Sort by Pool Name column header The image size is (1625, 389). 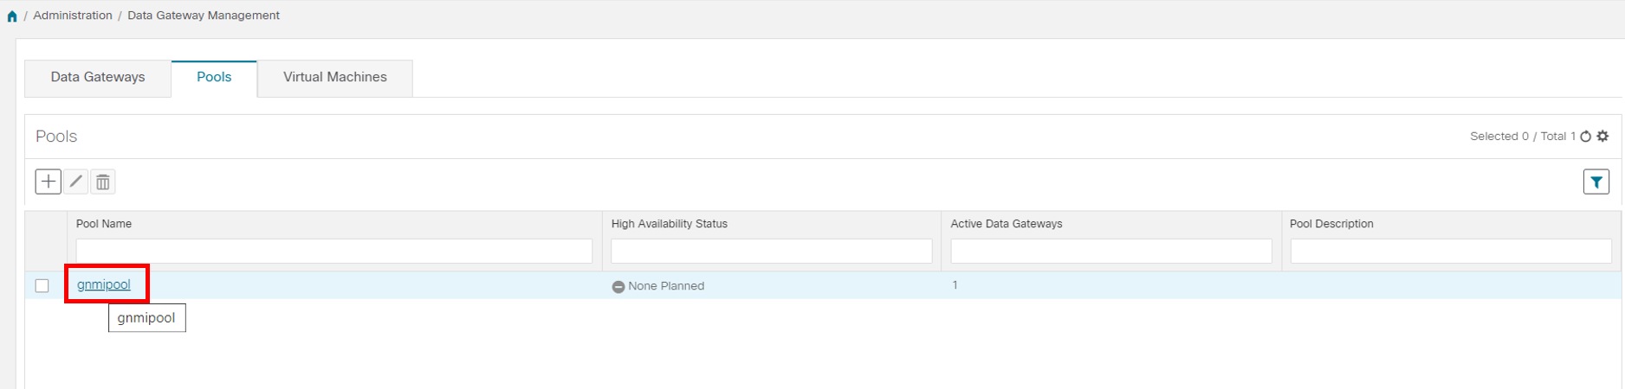(x=104, y=224)
